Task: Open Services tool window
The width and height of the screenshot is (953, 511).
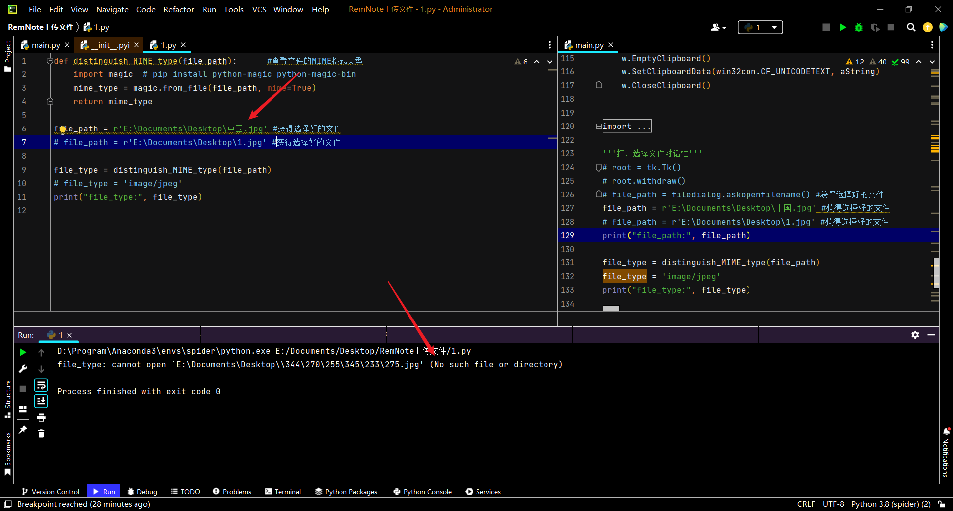Action: (483, 492)
